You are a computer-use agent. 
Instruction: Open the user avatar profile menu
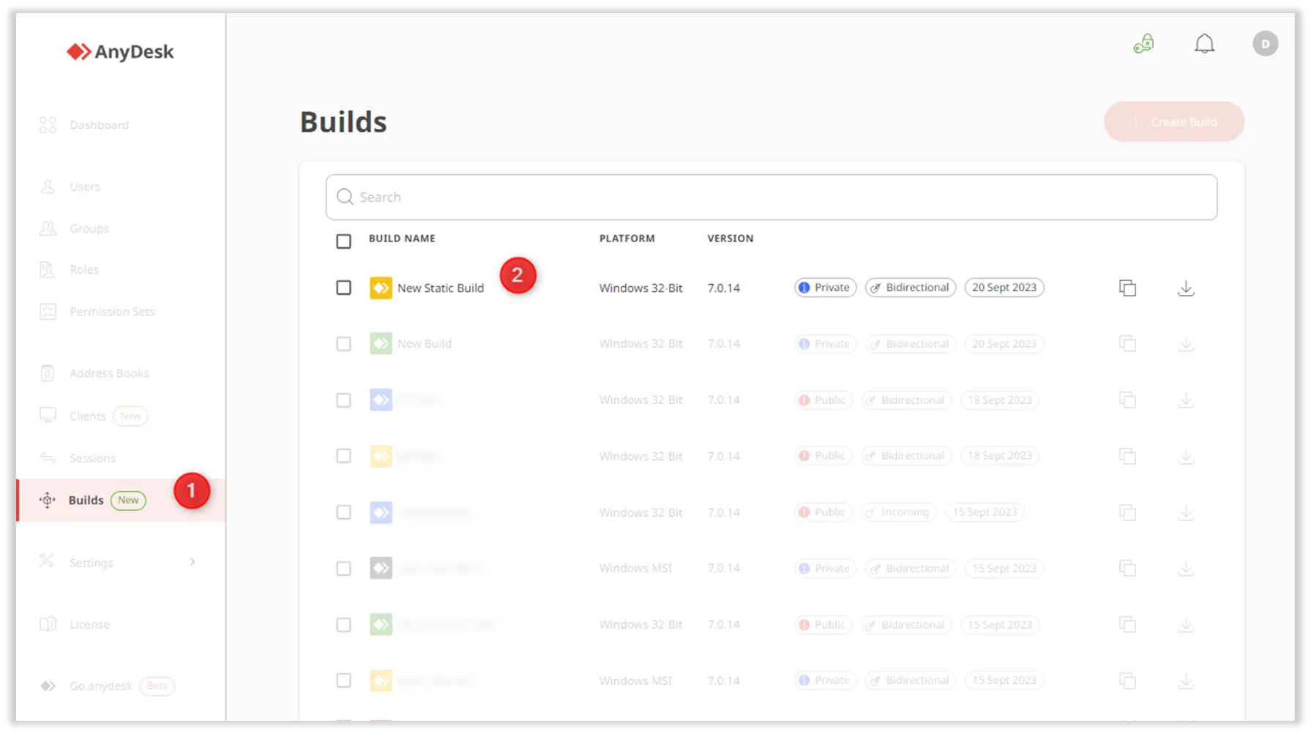click(x=1265, y=44)
